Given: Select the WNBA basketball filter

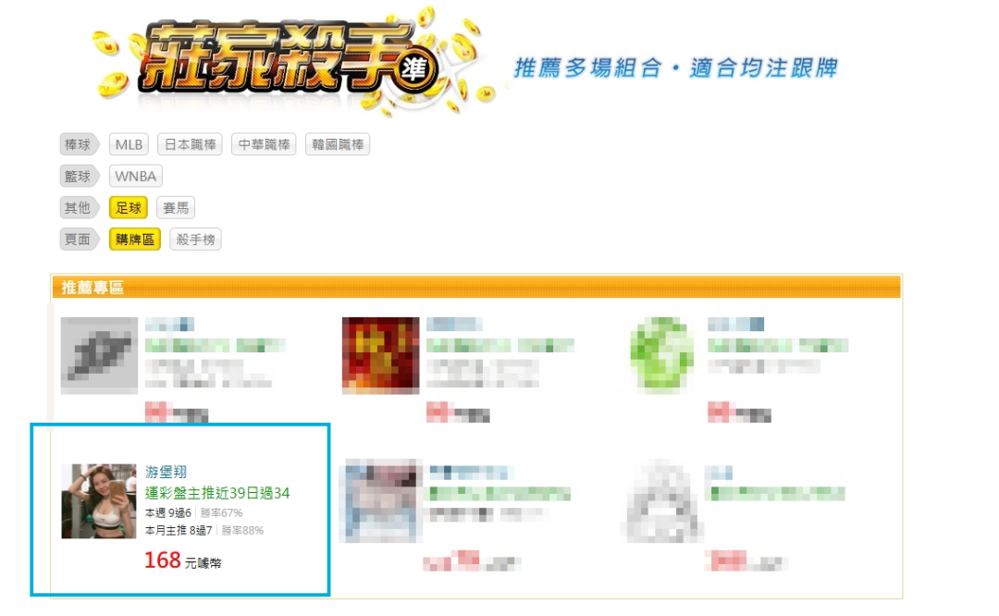Looking at the screenshot, I should tap(136, 177).
